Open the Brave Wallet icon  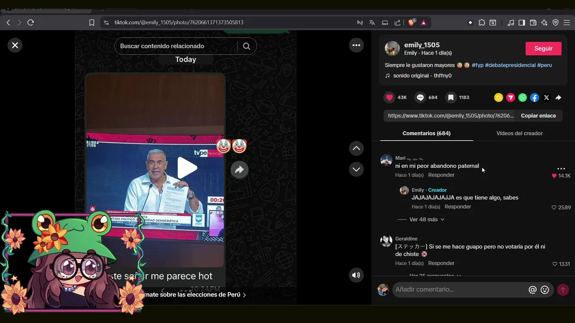pos(533,22)
